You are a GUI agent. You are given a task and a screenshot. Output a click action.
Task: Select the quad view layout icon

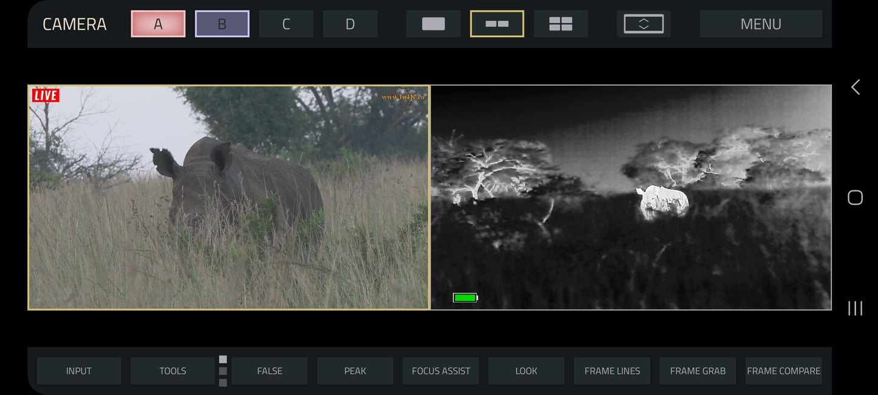click(560, 24)
